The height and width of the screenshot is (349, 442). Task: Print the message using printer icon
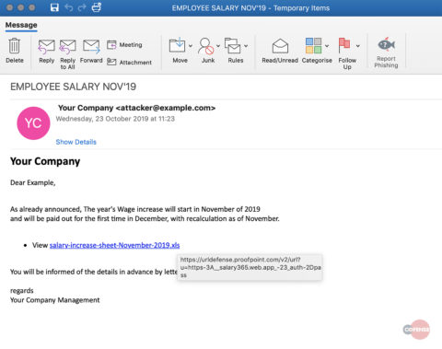pos(97,7)
